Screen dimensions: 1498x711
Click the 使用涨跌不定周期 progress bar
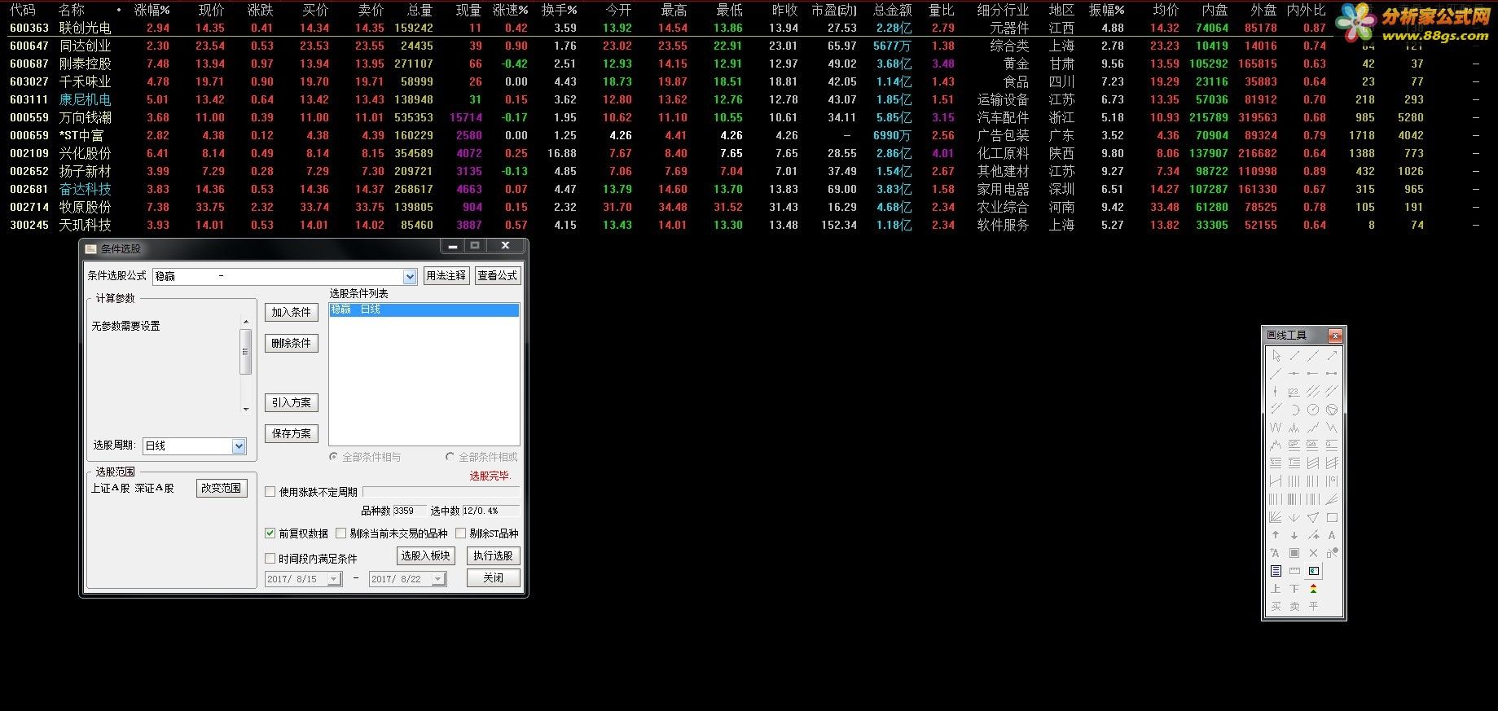tap(441, 492)
